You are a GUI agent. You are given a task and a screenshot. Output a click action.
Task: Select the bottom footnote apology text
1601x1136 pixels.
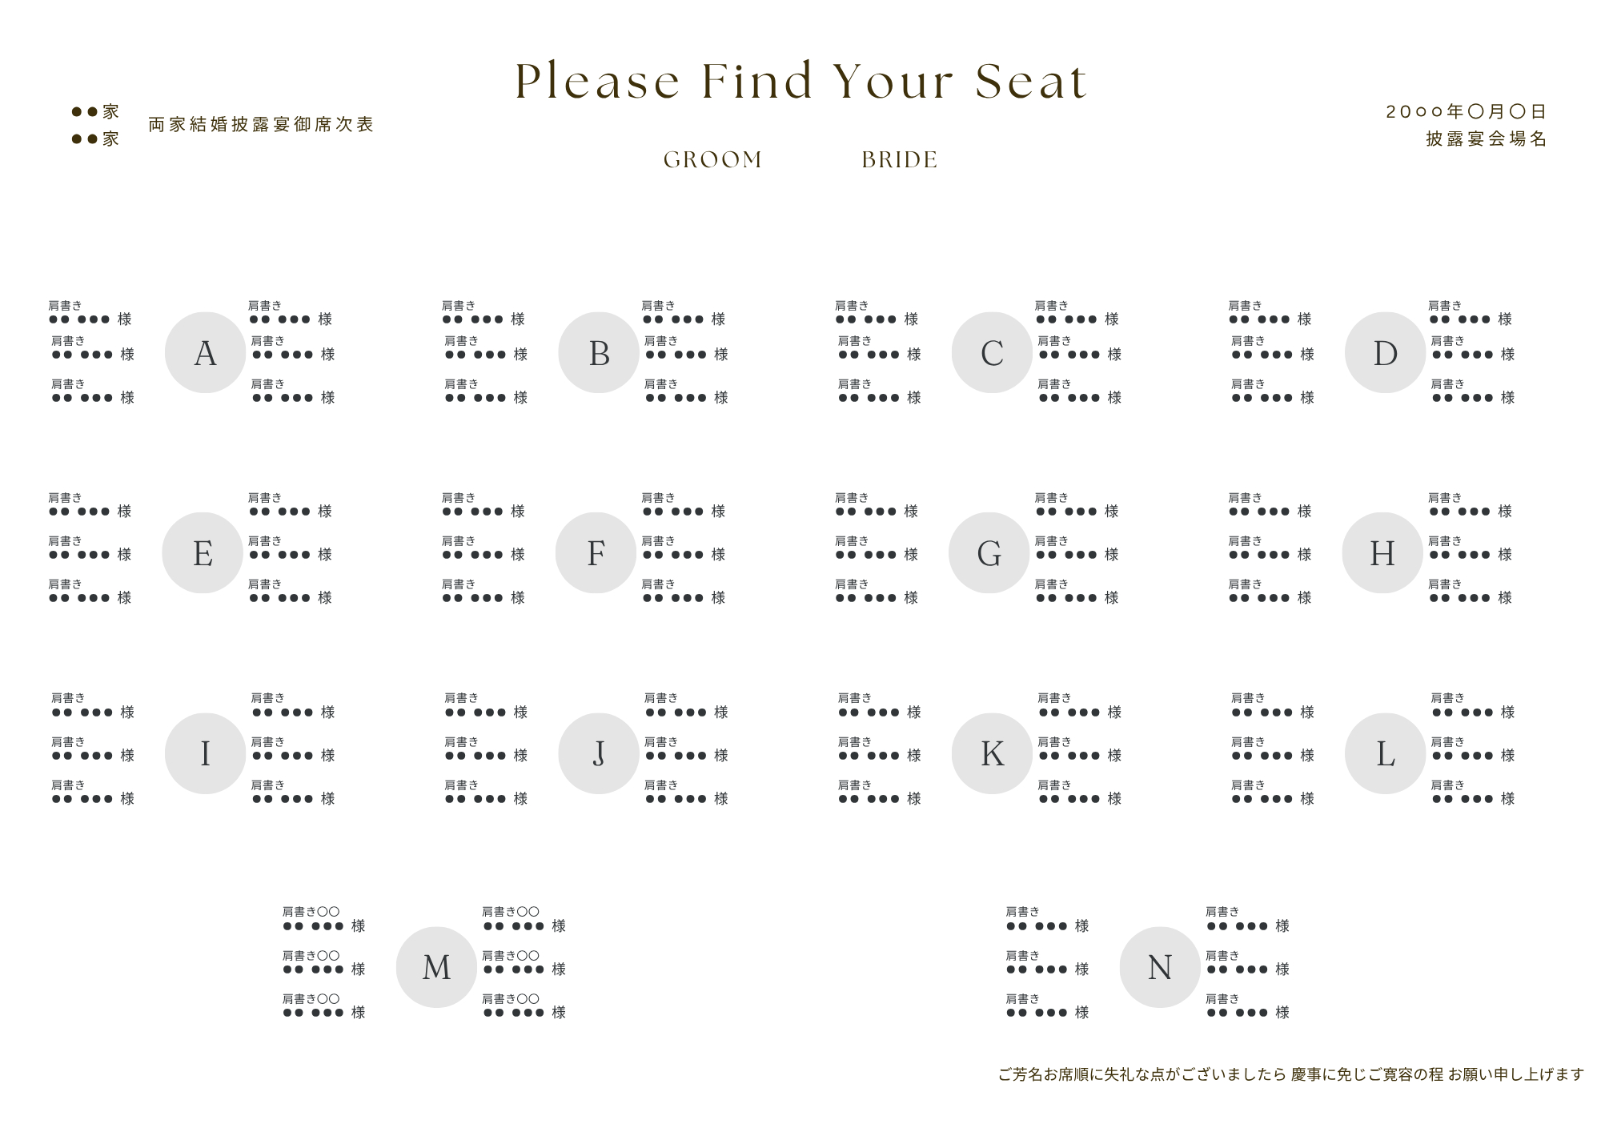tap(1290, 1074)
